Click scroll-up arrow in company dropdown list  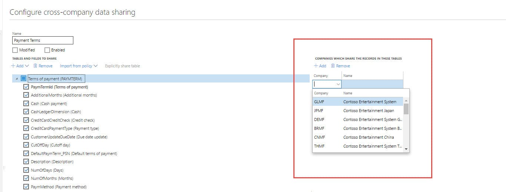point(406,101)
